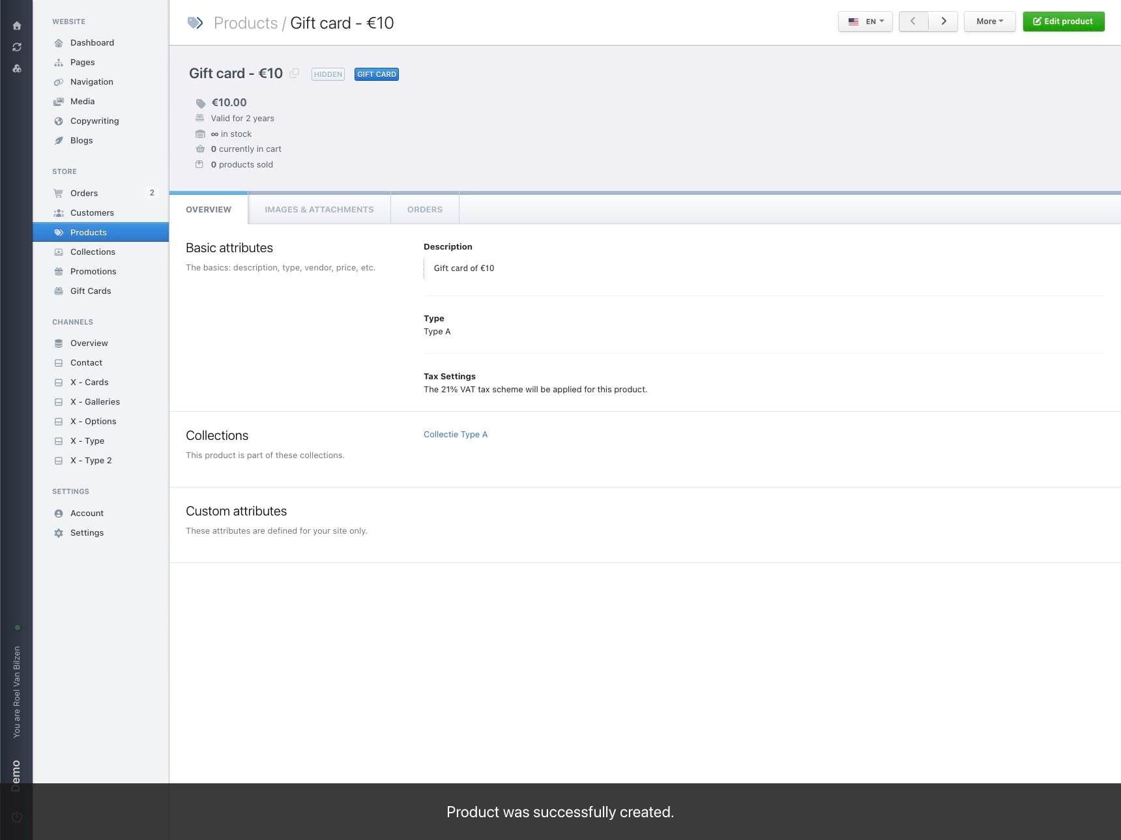Viewport: 1121px width, 840px height.
Task: Click the home icon in the dark strip
Action: click(x=17, y=26)
